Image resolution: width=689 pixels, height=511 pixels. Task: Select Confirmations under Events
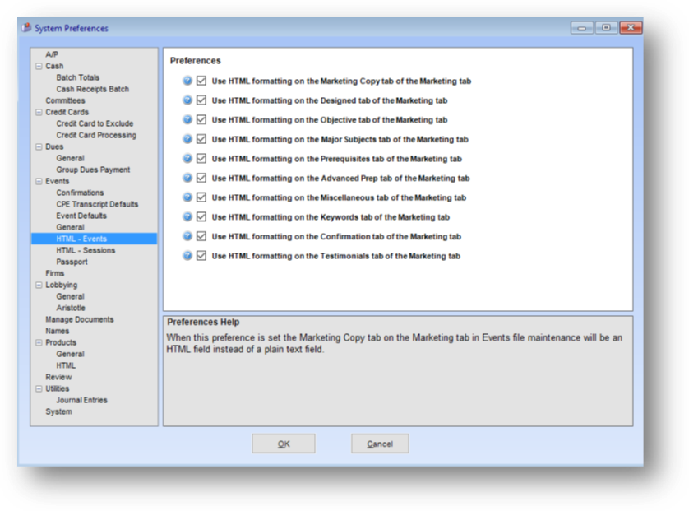80,193
